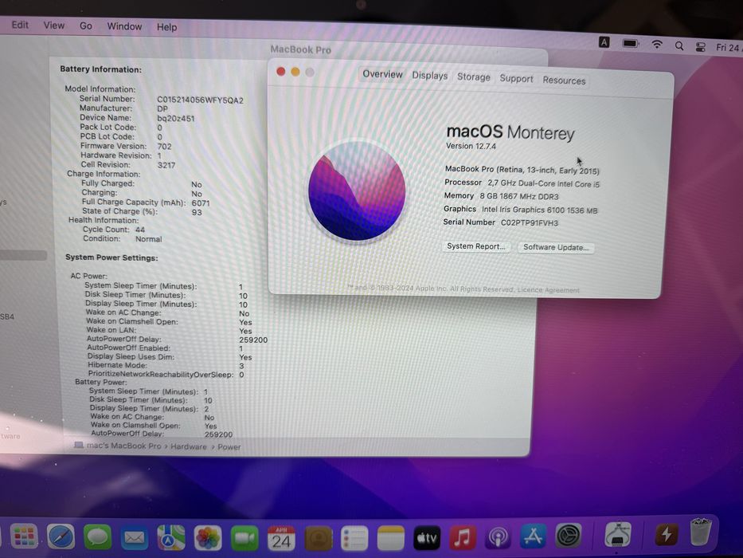Click the serial number 'C02PTP91FVH3'
Viewport: 743px width, 558px height.
530,222
